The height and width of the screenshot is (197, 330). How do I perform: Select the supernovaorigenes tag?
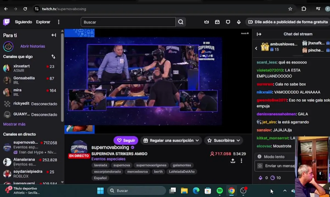pyautogui.click(x=151, y=165)
